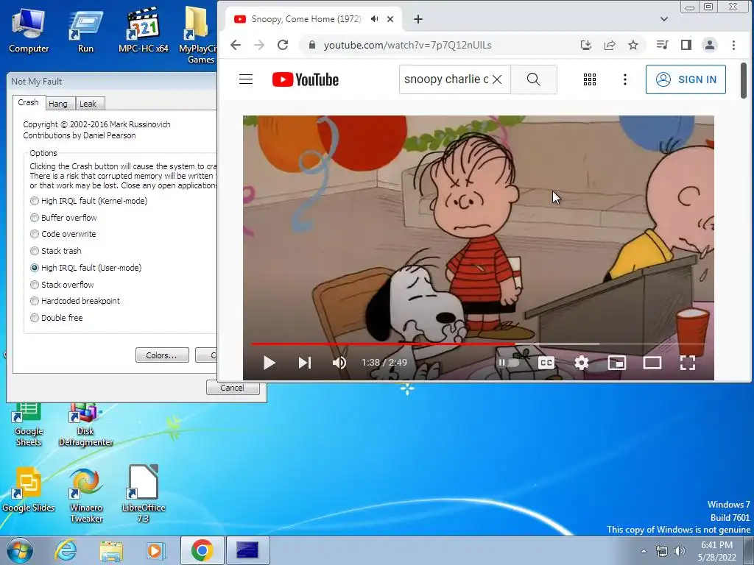Viewport: 754px width, 565px height.
Task: Click the red video progress bar
Action: [x=383, y=344]
